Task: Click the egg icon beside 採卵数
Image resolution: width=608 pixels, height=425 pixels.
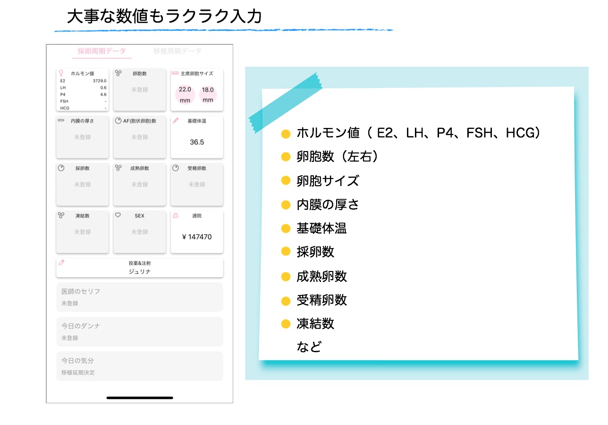Action: coord(61,168)
